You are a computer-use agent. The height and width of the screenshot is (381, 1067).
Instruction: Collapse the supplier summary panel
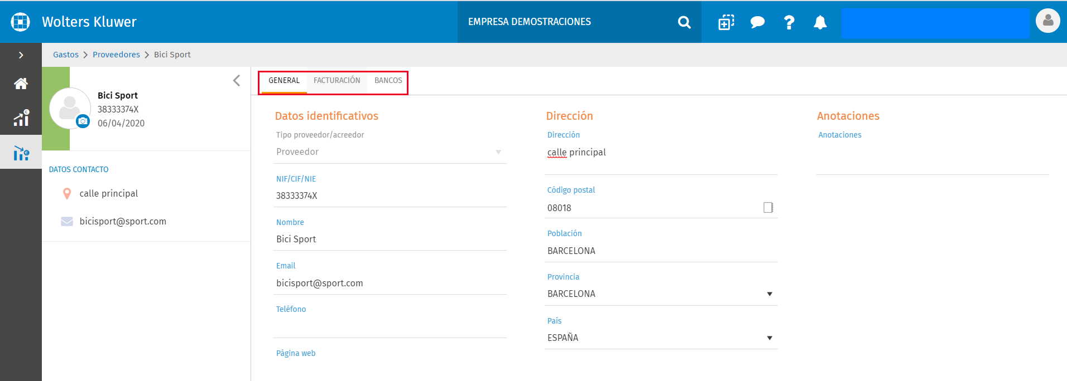pos(237,81)
